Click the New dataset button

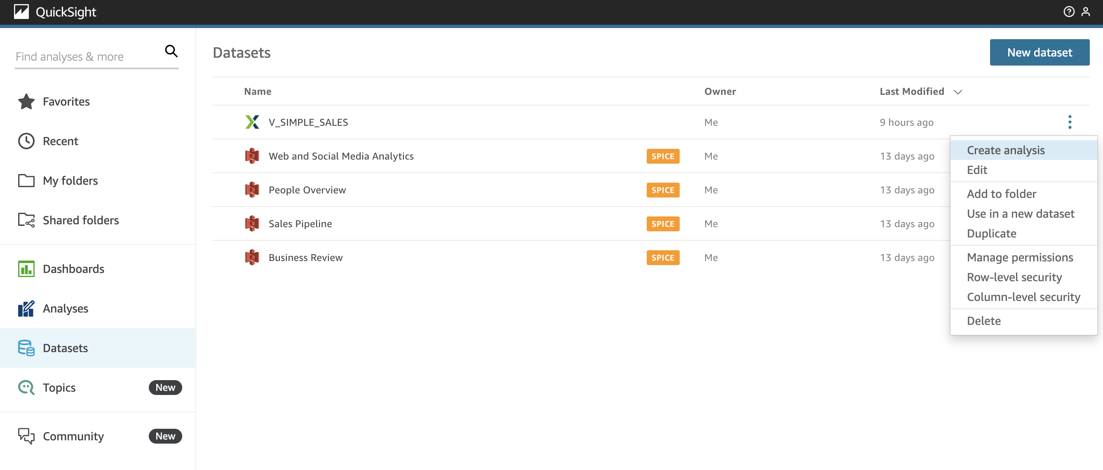tap(1039, 52)
